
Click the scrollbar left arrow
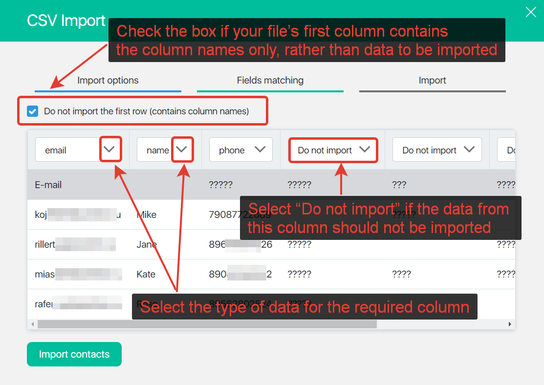click(33, 324)
